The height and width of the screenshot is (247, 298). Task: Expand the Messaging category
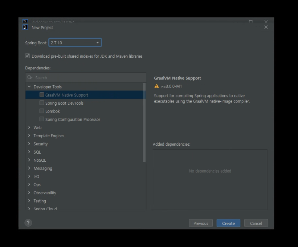coord(29,168)
